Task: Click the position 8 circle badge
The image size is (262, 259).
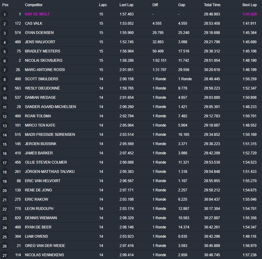Action: tap(5, 79)
